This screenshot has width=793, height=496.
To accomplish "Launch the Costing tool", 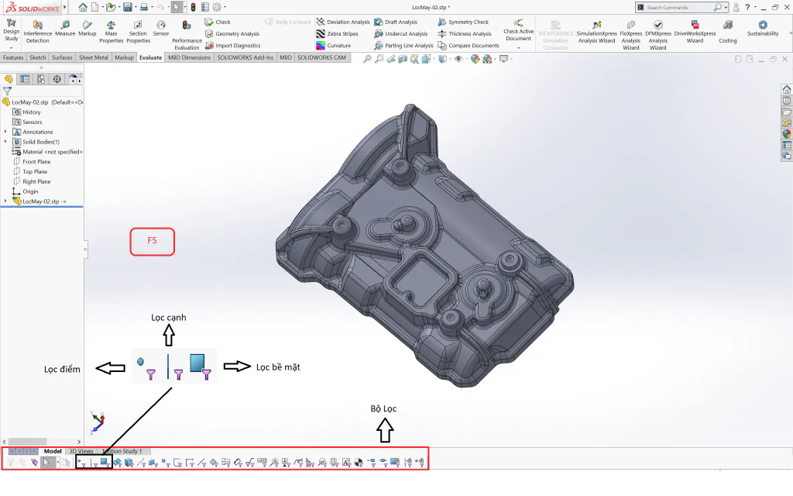I will pyautogui.click(x=728, y=31).
